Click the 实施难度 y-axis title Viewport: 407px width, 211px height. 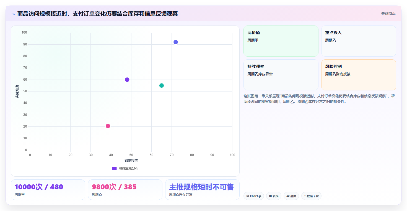(x=17, y=91)
